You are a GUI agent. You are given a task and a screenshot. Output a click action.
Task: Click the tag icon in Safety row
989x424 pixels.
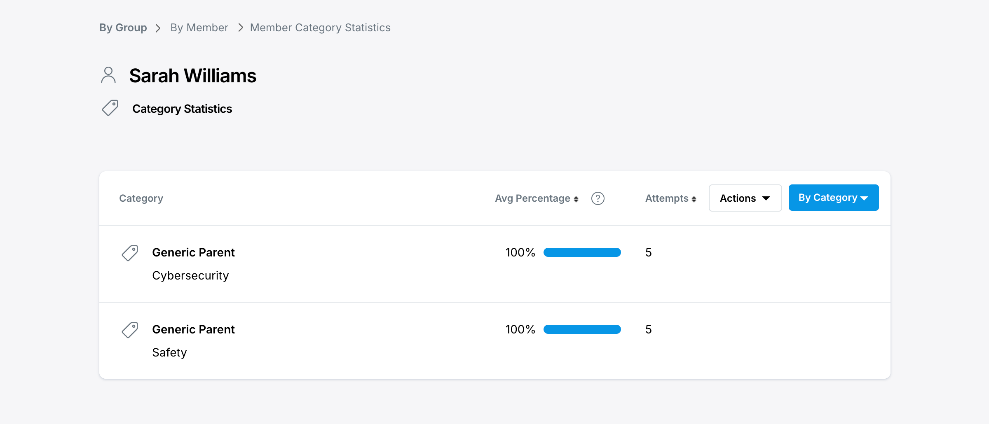click(x=130, y=330)
